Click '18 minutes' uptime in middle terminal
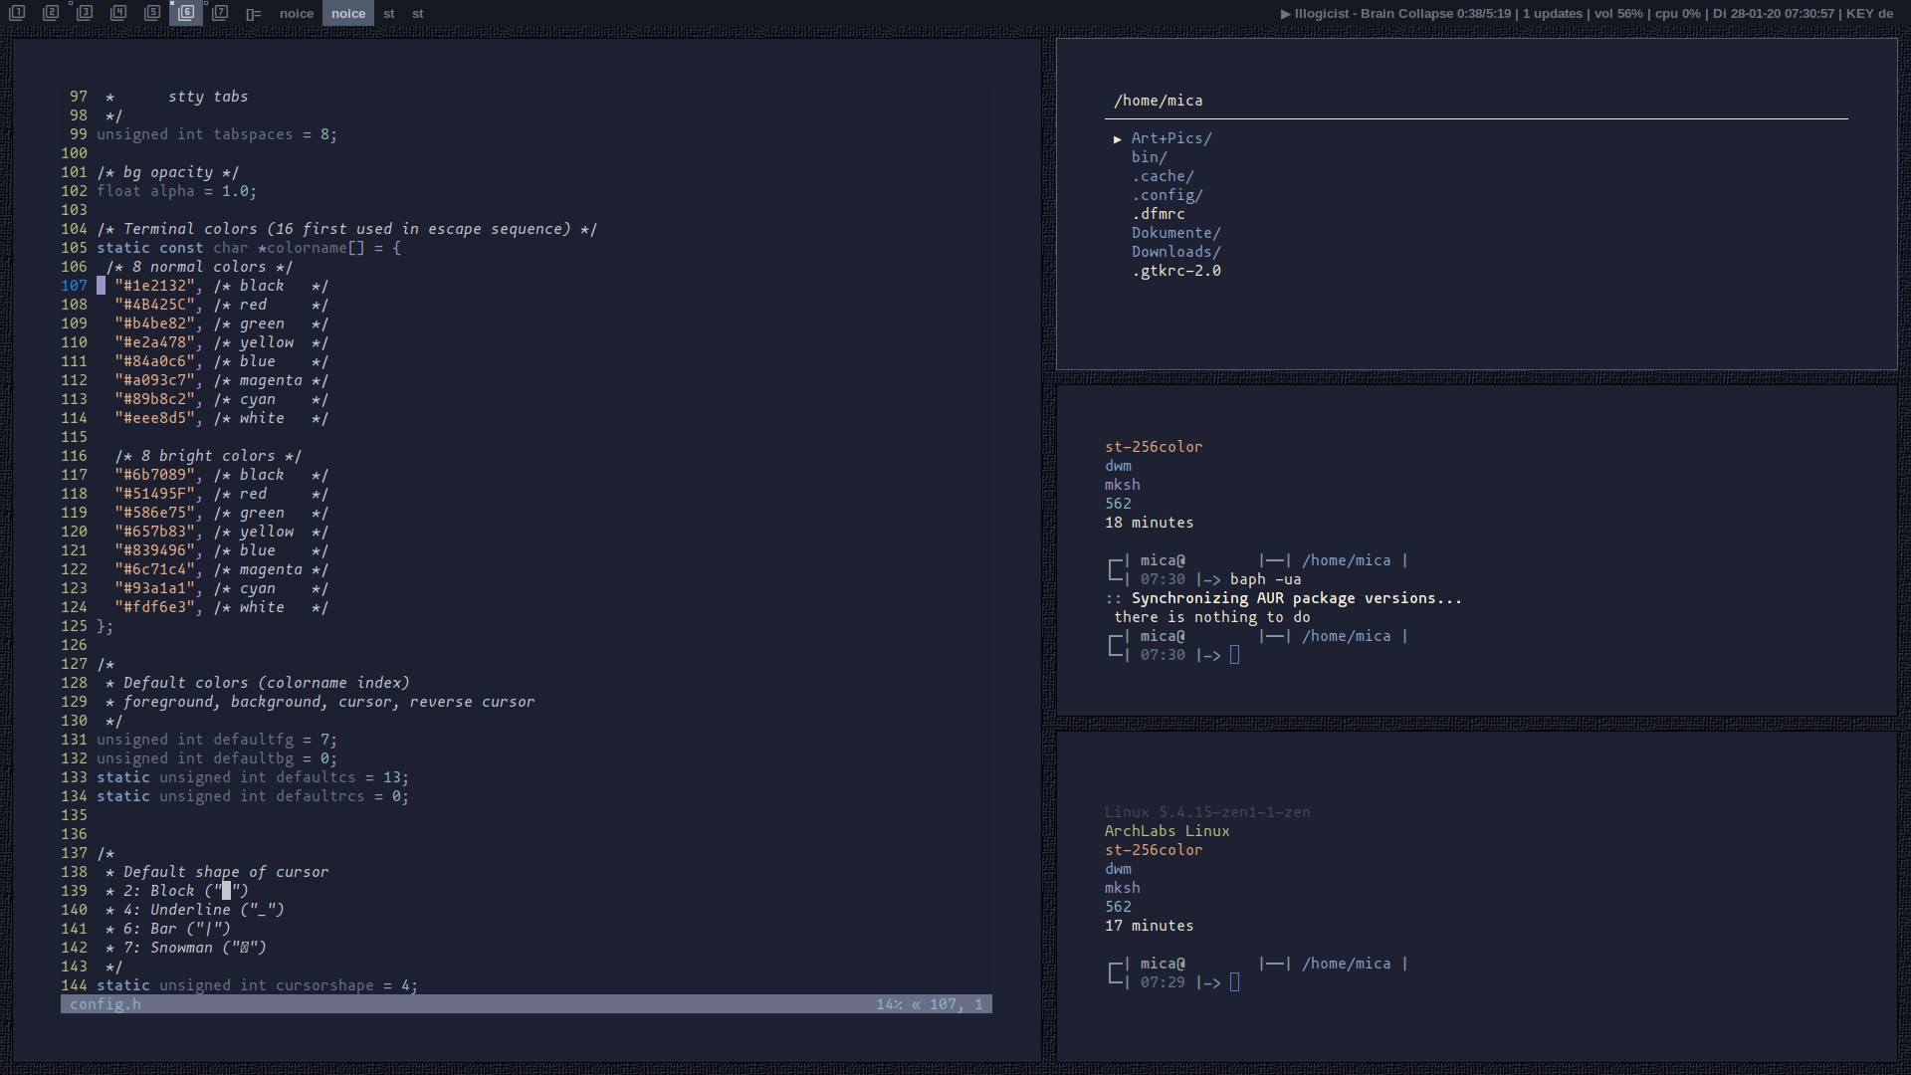Image resolution: width=1911 pixels, height=1075 pixels. pyautogui.click(x=1150, y=523)
